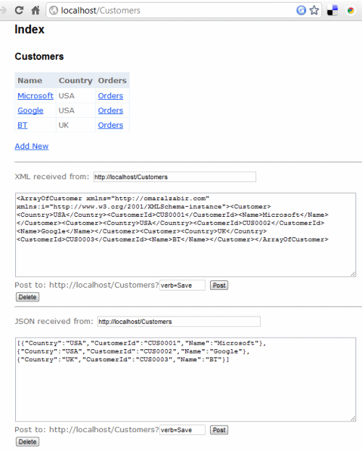Open the Google customer link

(30, 111)
